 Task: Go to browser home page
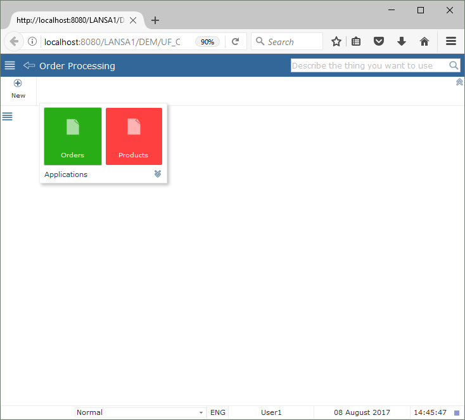[424, 41]
